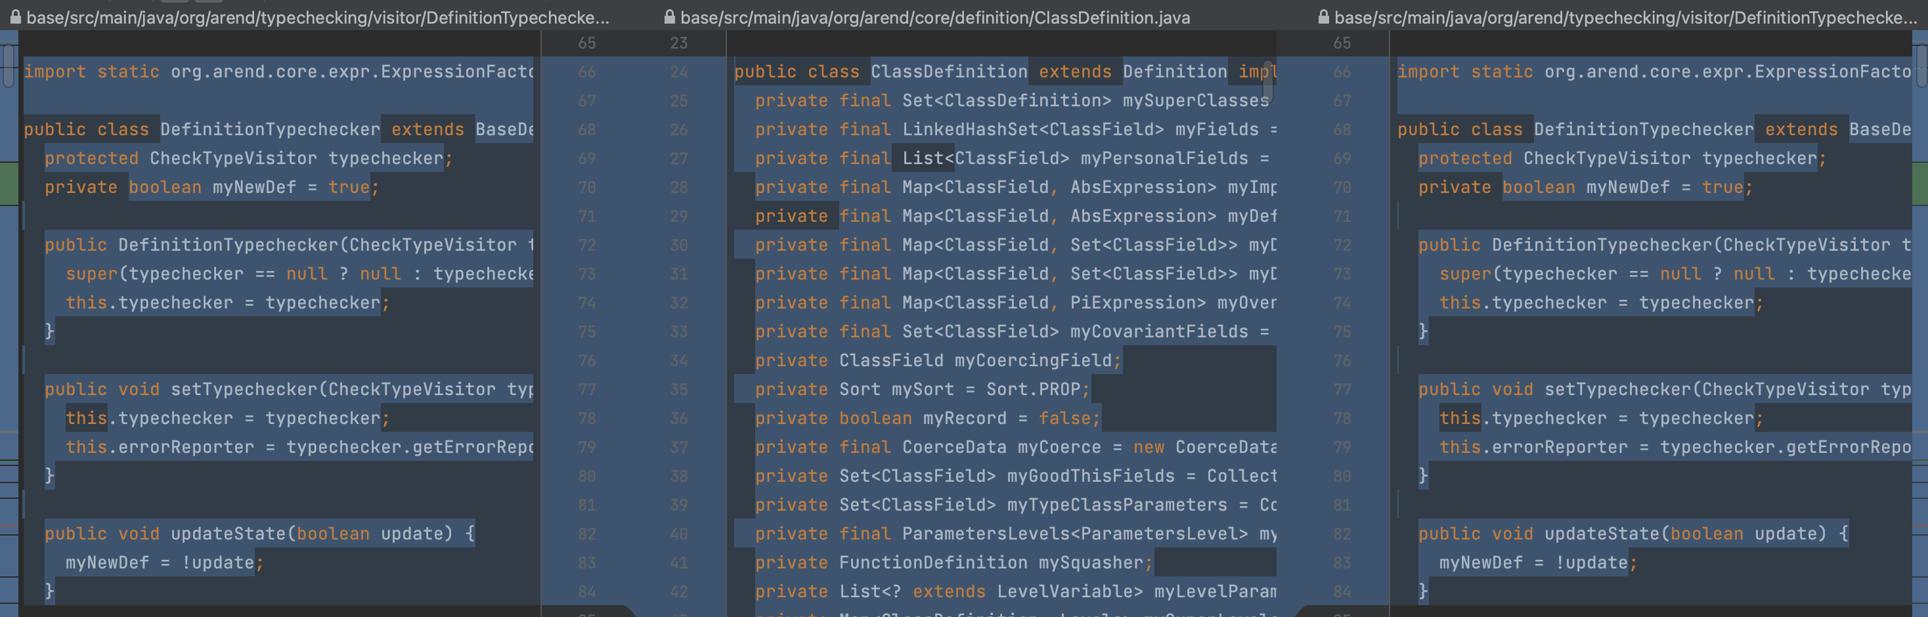Click 'public class ClassDefinition extends Definition' line
1928x617 pixels.
pos(1005,72)
